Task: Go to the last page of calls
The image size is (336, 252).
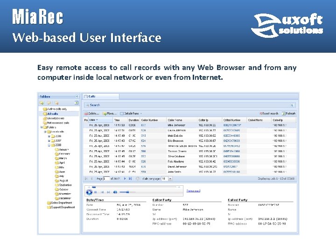Action: [130, 178]
